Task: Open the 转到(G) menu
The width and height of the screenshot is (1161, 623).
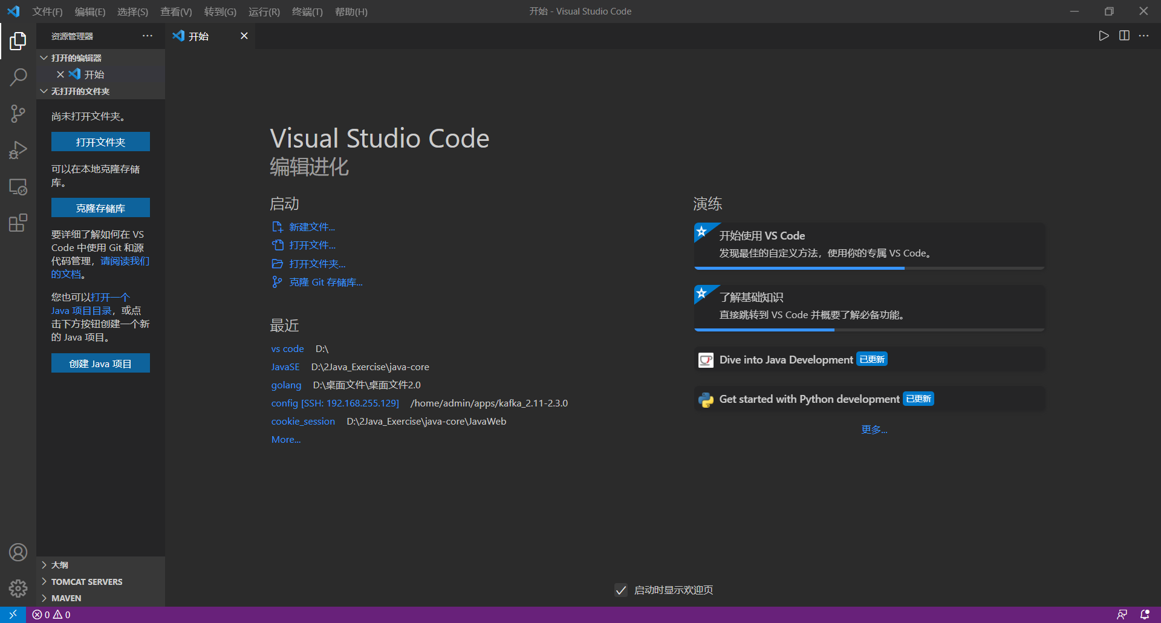Action: [x=220, y=11]
